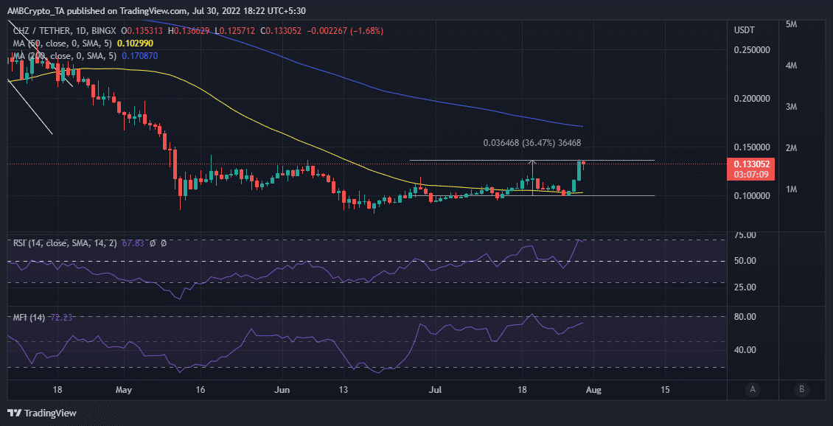Click the 0.200000 price axis level
Image resolution: width=833 pixels, height=426 pixels.
pyautogui.click(x=751, y=99)
